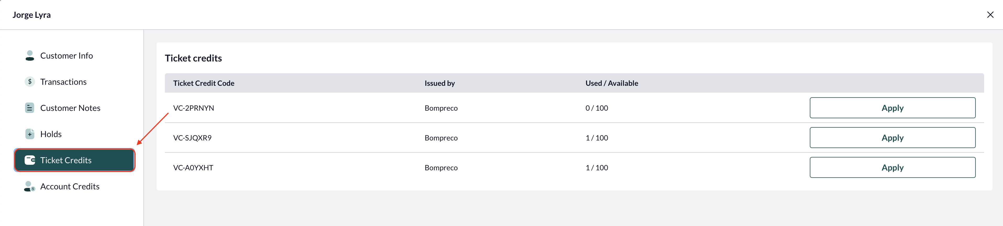Image resolution: width=1003 pixels, height=226 pixels.
Task: Click the Customer Info person icon
Action: click(30, 56)
